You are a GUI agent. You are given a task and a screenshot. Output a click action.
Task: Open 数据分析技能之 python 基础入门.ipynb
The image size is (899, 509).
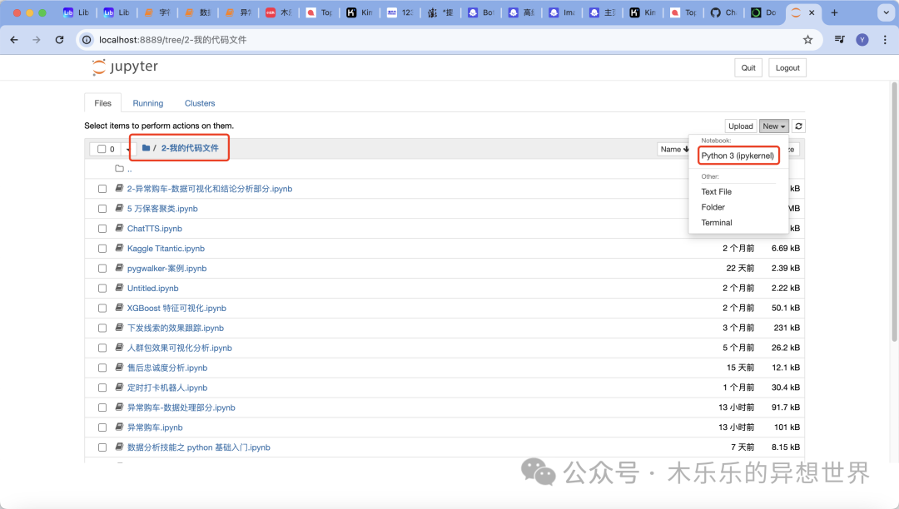click(198, 447)
